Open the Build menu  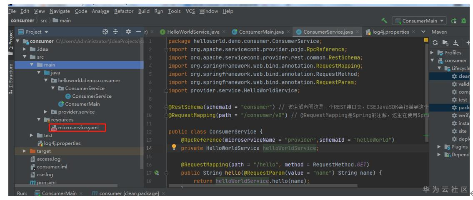(x=144, y=11)
